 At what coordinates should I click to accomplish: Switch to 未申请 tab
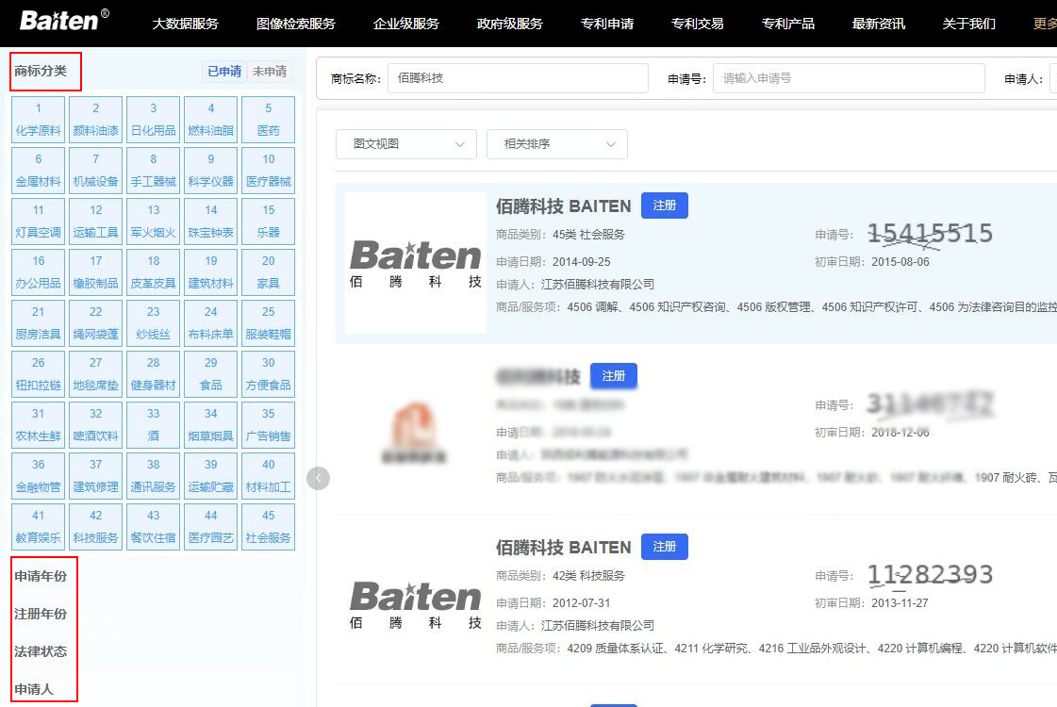coord(270,72)
